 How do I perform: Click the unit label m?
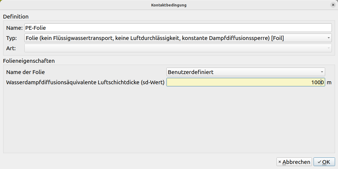pyautogui.click(x=329, y=82)
